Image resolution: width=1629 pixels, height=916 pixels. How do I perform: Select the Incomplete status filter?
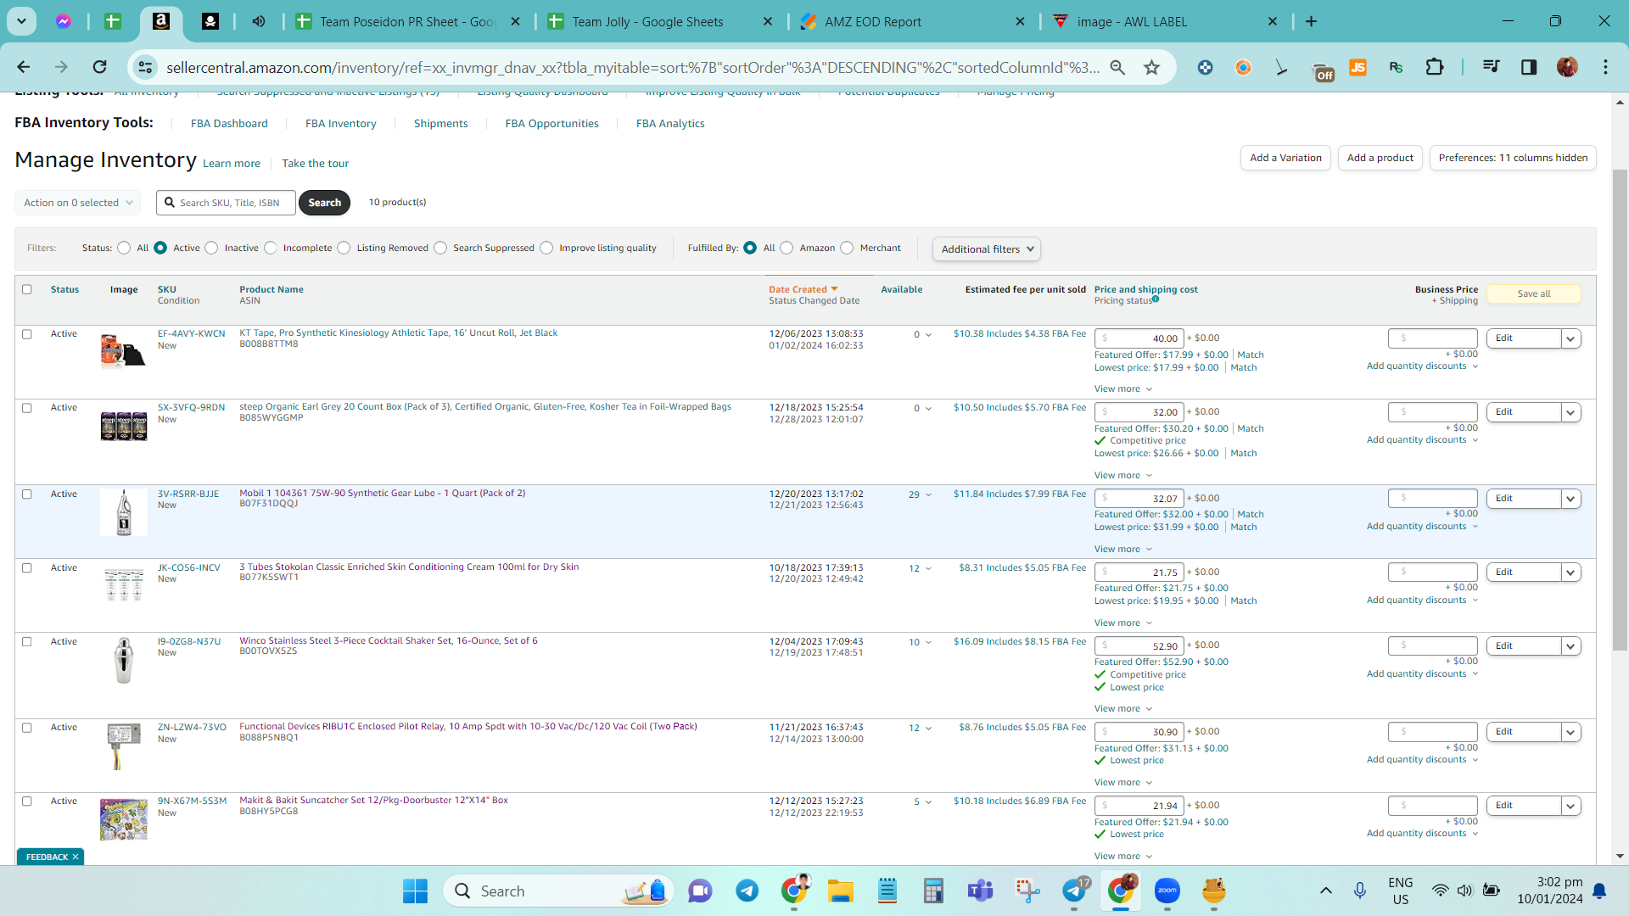271,248
